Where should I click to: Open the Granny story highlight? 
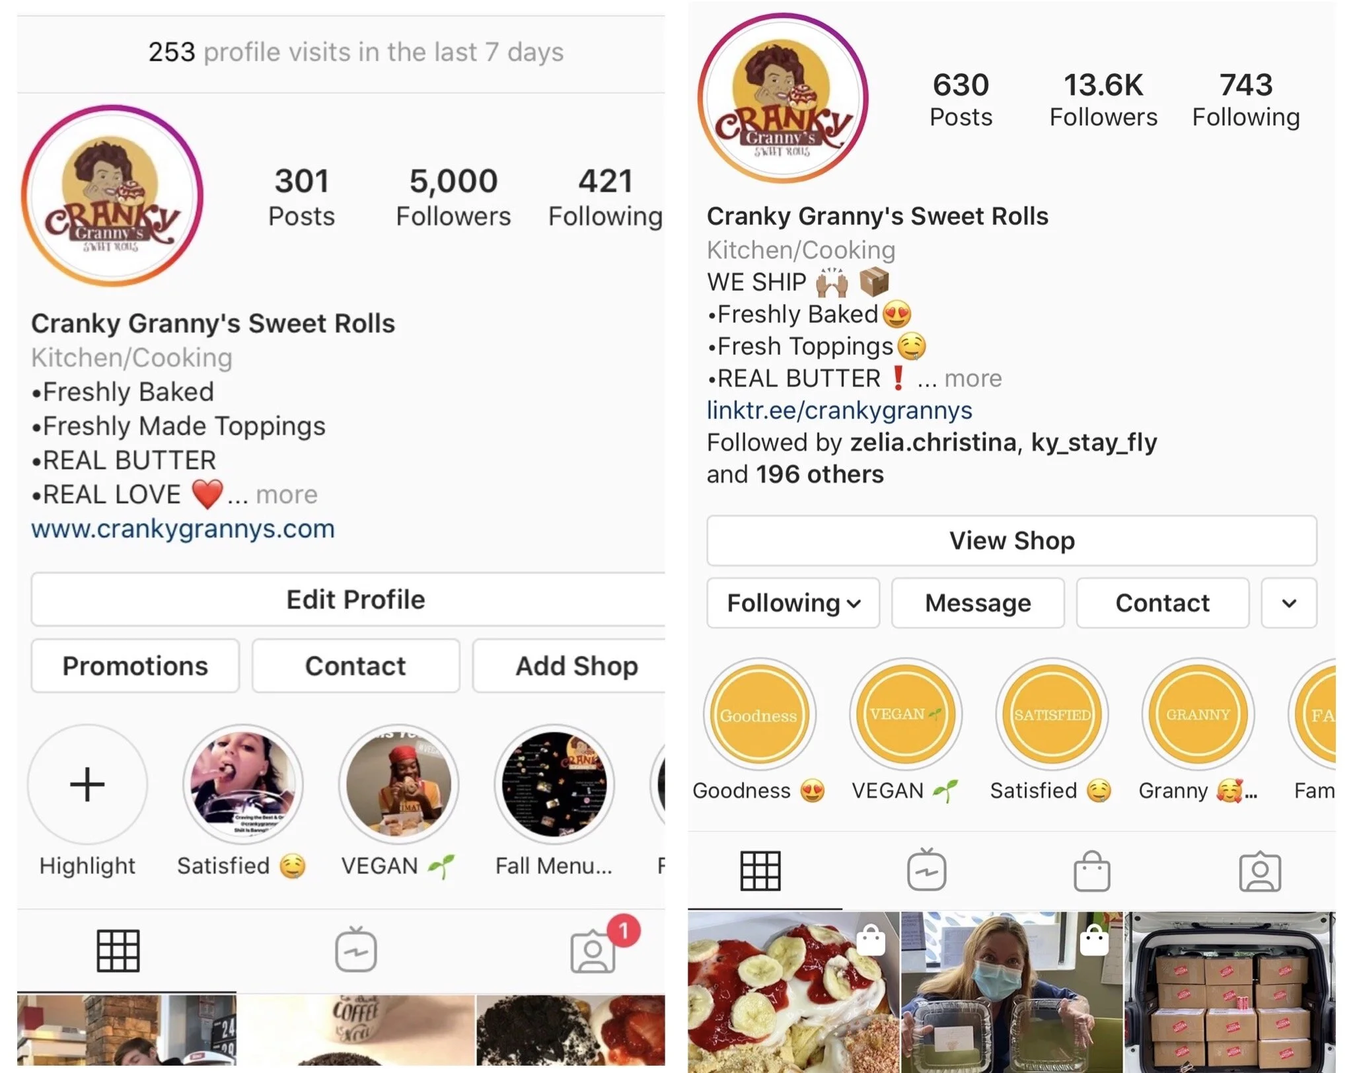coord(1197,715)
